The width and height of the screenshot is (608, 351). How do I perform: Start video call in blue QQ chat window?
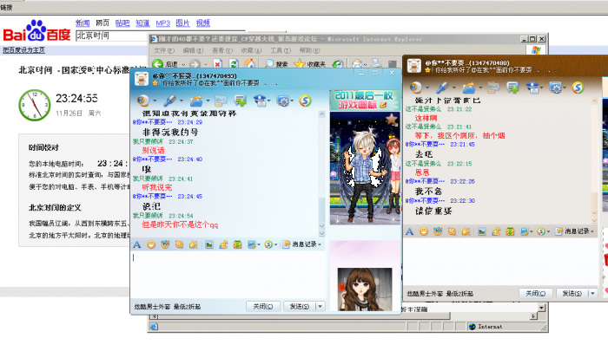tap(143, 101)
